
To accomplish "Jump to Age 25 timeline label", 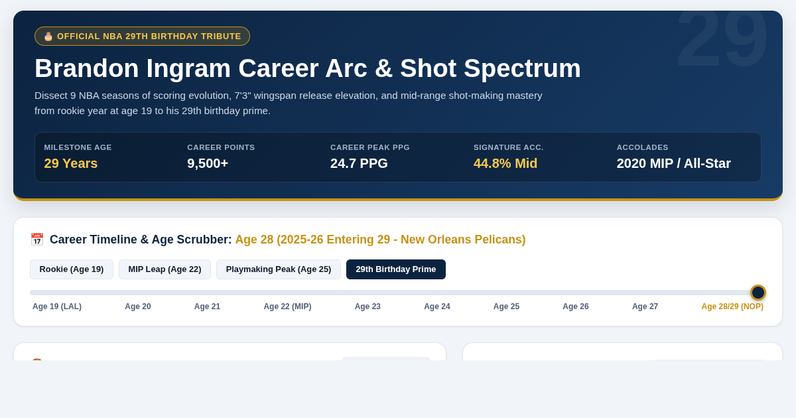I will pyautogui.click(x=506, y=307).
